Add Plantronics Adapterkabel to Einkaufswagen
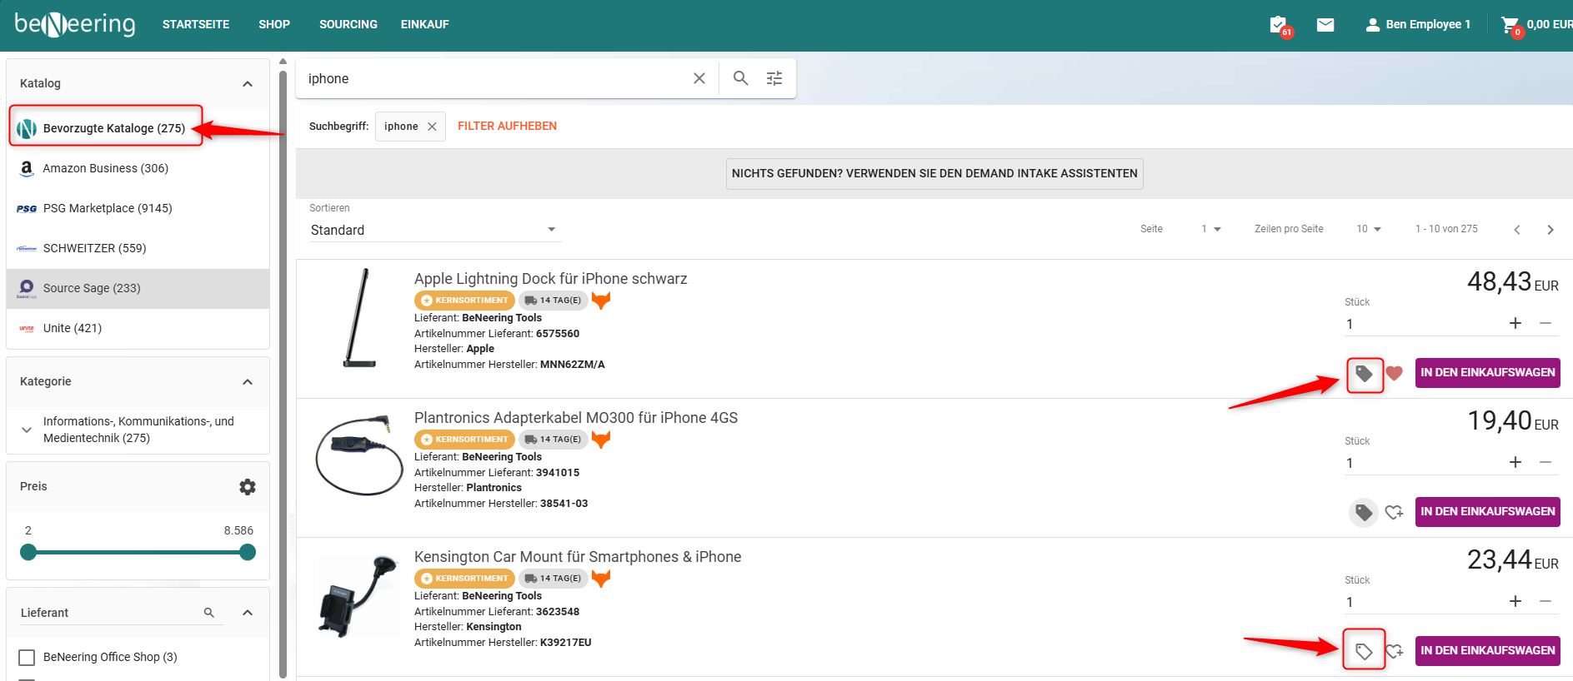The height and width of the screenshot is (681, 1573). [1487, 512]
